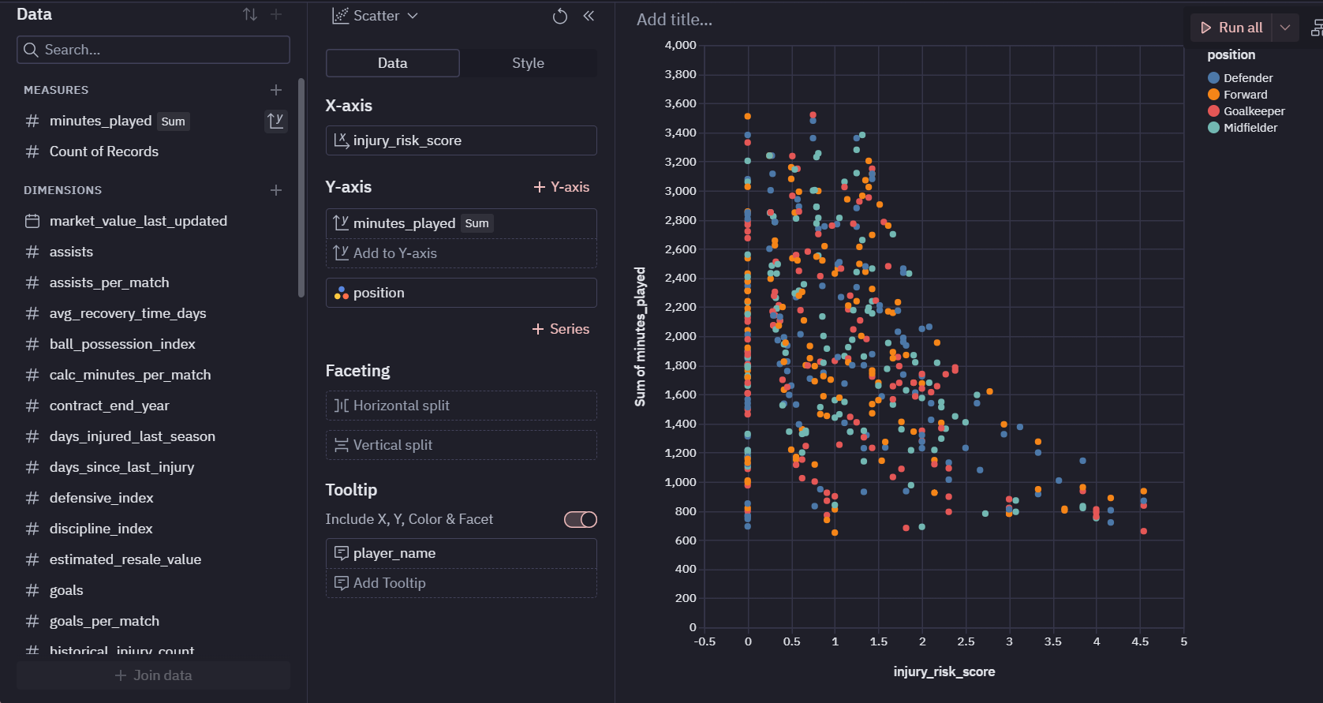Click the horizontal split icon
Viewport: 1323px width, 703px height.
click(x=341, y=406)
